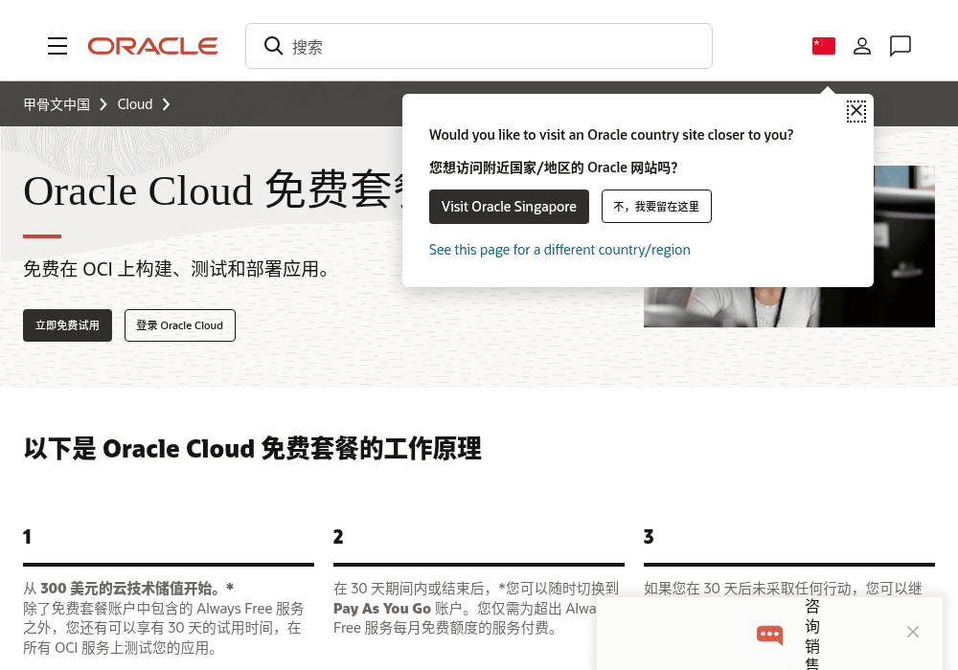Click the text 从 300 美元的云技术储值开始。*
This screenshot has height=670, width=958.
[x=128, y=589]
